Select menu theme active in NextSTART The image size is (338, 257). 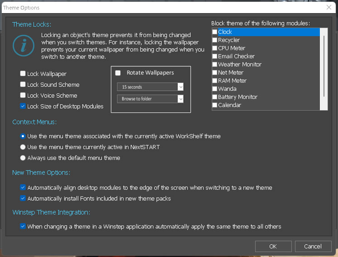(23, 147)
